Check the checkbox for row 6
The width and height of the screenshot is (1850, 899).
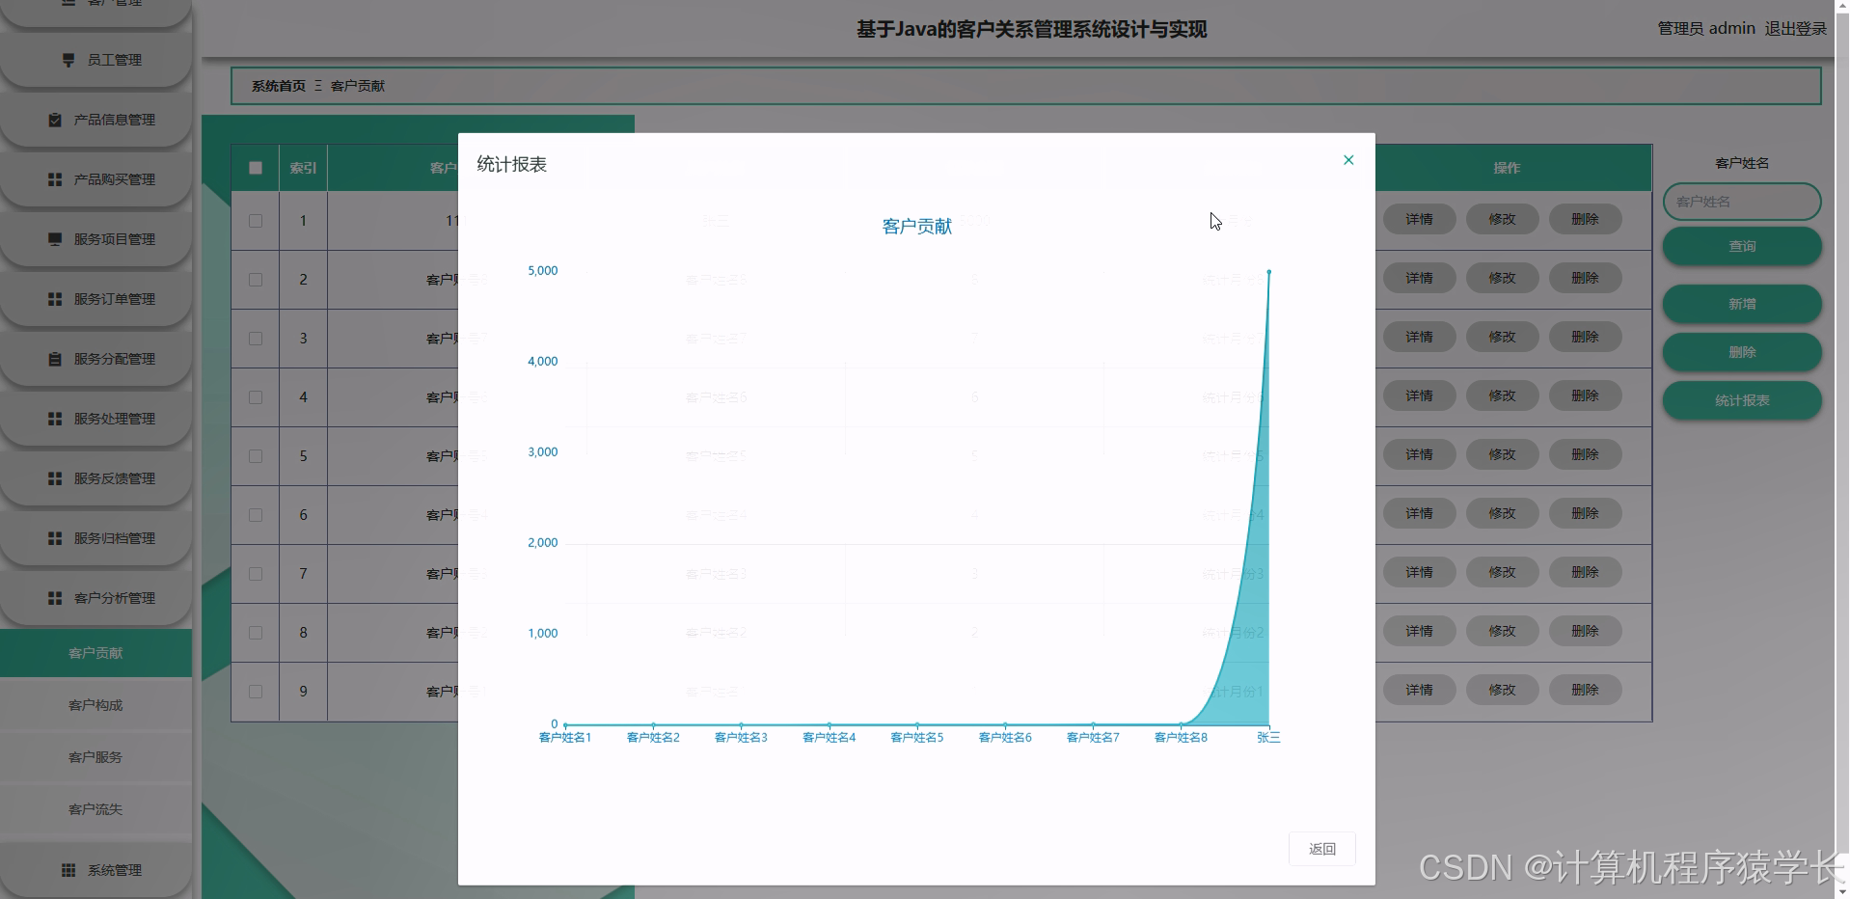256,515
